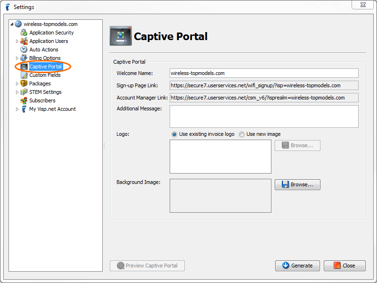Click the Sign-up Page Link field
Image resolution: width=377 pixels, height=283 pixels.
tap(264, 85)
